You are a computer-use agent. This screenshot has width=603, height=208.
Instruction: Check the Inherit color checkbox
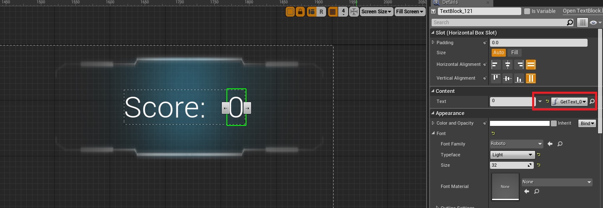point(554,123)
